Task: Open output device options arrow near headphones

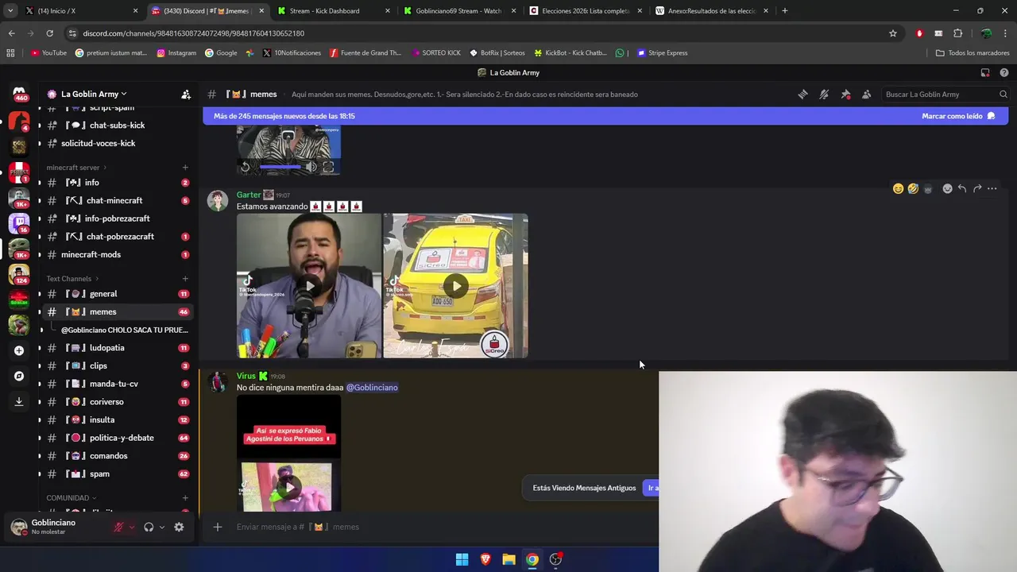Action: pyautogui.click(x=162, y=527)
